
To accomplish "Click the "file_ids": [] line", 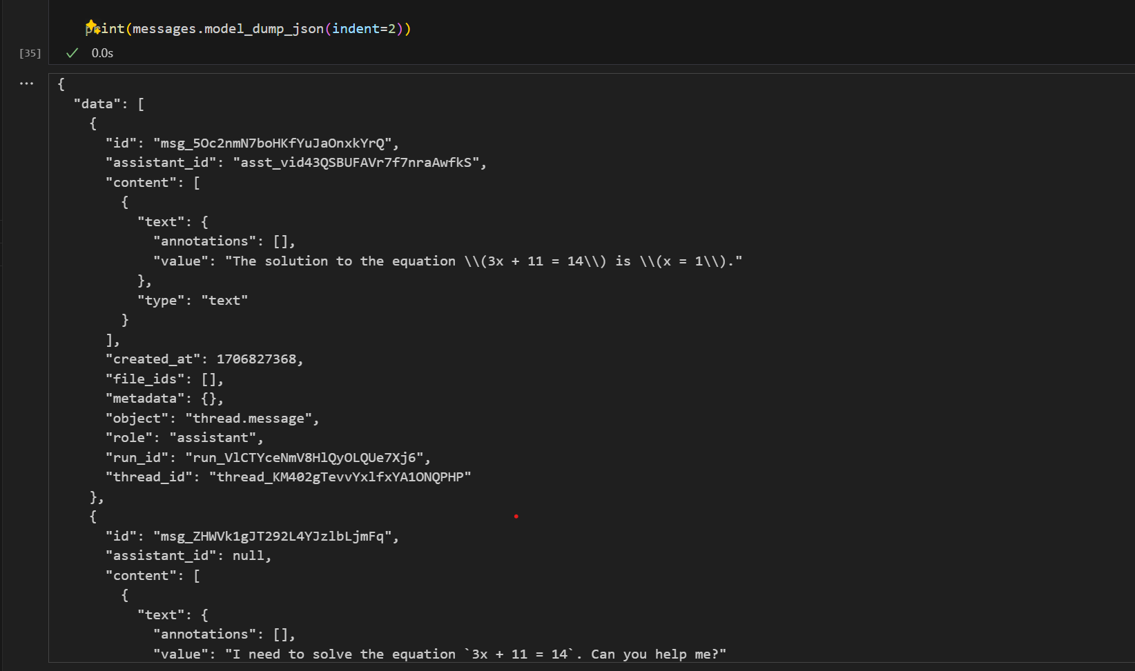I will click(x=164, y=379).
